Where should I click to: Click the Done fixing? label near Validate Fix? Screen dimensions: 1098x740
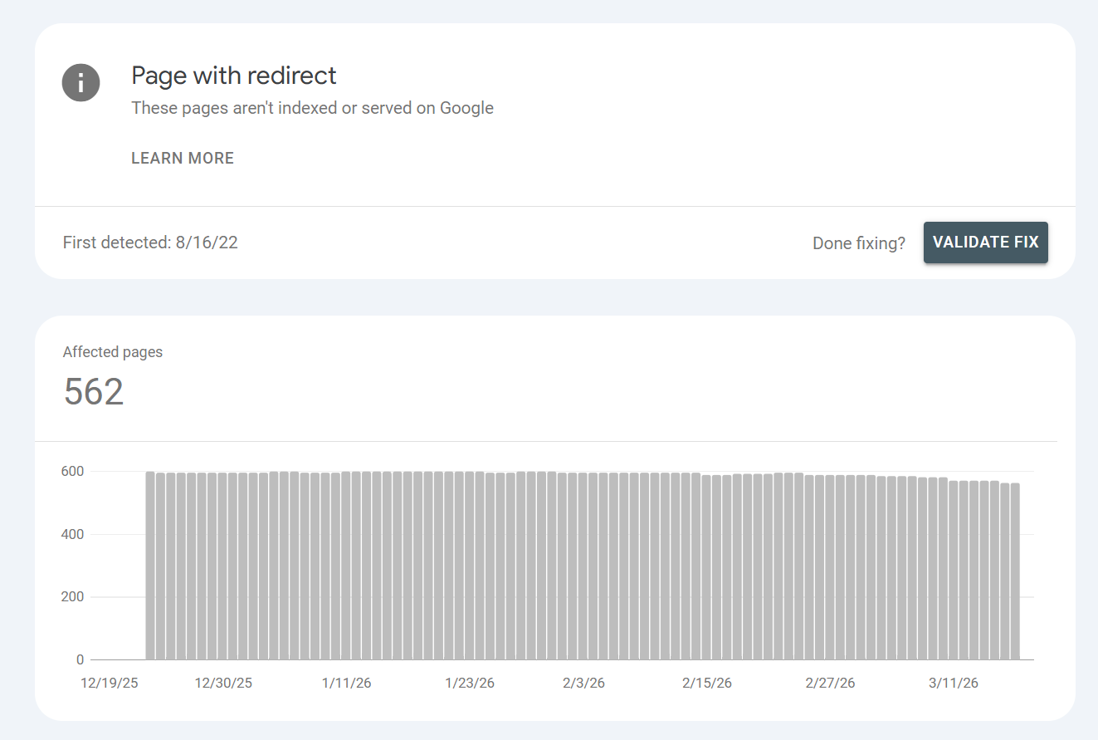tap(859, 243)
